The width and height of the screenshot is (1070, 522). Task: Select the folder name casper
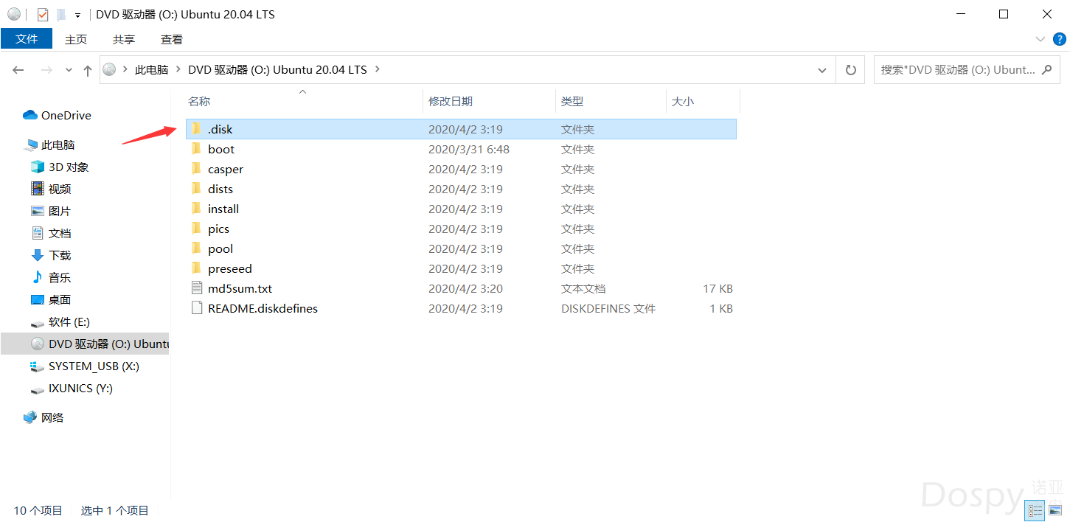226,169
